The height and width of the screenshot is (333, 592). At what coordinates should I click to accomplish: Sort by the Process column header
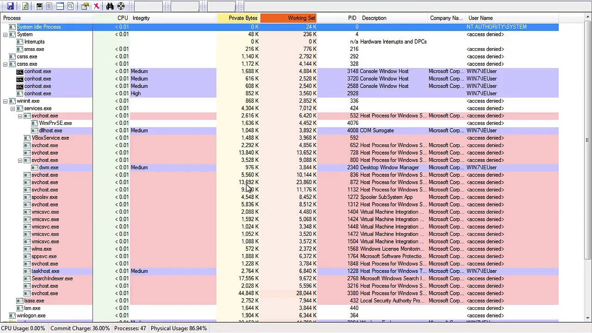click(46, 18)
